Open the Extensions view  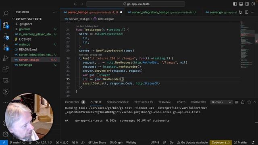point(6,69)
